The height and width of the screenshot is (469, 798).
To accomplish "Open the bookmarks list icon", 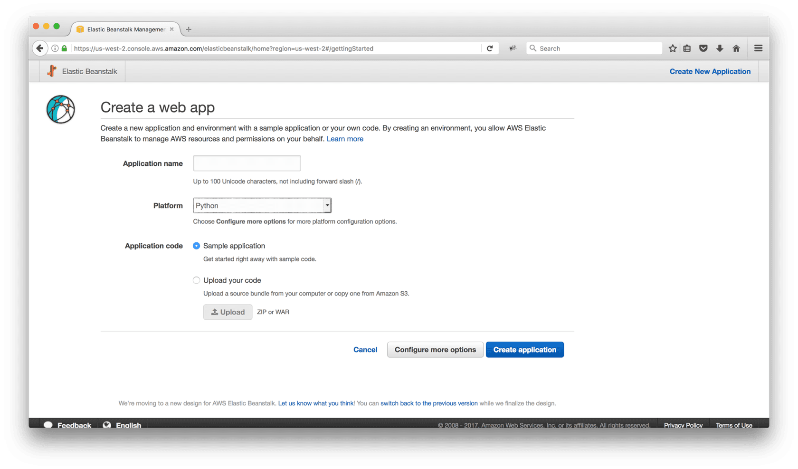I will point(687,48).
